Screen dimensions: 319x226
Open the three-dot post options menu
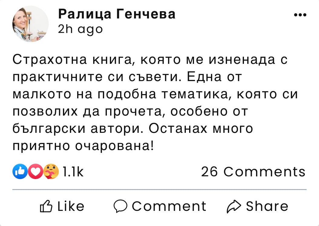(x=300, y=15)
